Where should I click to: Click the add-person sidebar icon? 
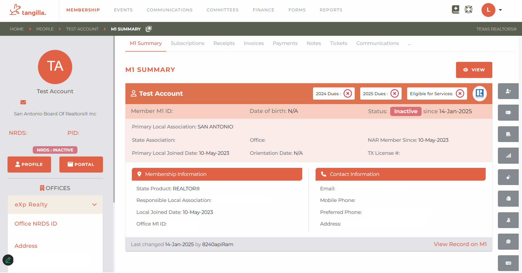tap(508, 91)
